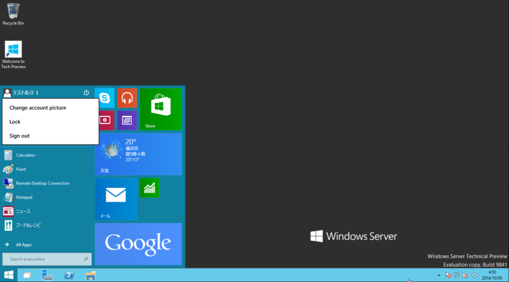This screenshot has width=509, height=282.
Task: Launch Server Manager from taskbar
Action: click(47, 275)
